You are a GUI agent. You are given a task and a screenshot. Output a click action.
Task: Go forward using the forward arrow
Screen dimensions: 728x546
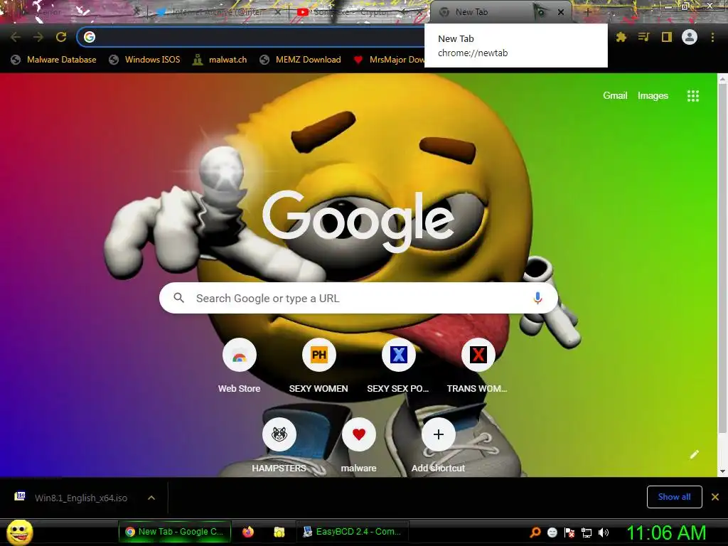[38, 37]
